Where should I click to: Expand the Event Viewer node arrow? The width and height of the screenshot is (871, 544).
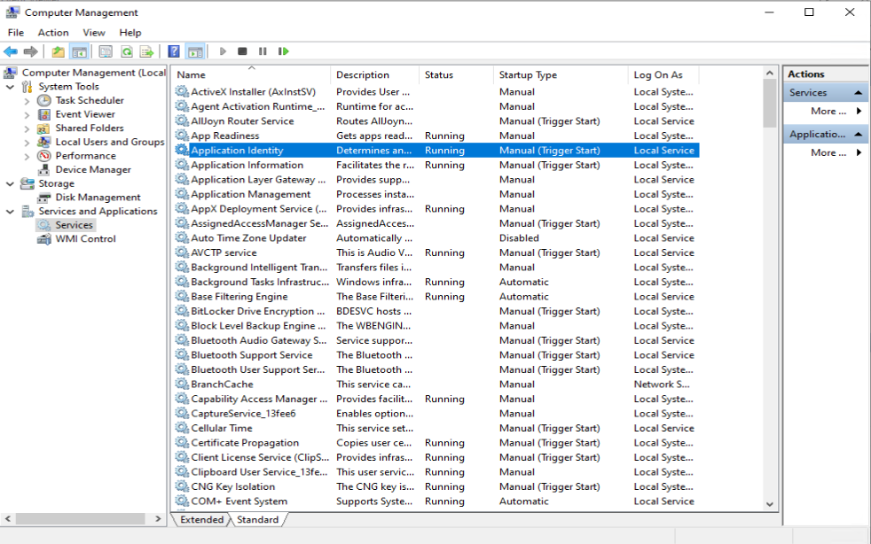[27, 115]
